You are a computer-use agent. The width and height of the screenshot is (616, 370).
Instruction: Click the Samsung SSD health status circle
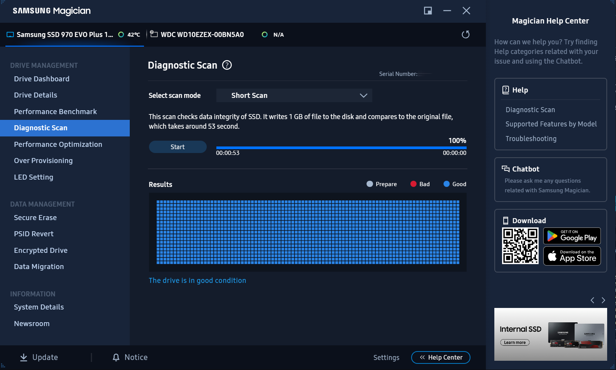click(121, 35)
